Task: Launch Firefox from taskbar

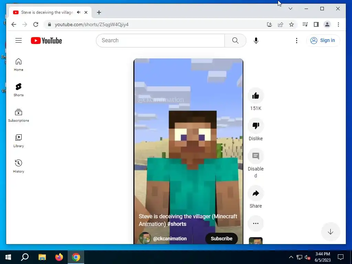Action: [x=59, y=257]
